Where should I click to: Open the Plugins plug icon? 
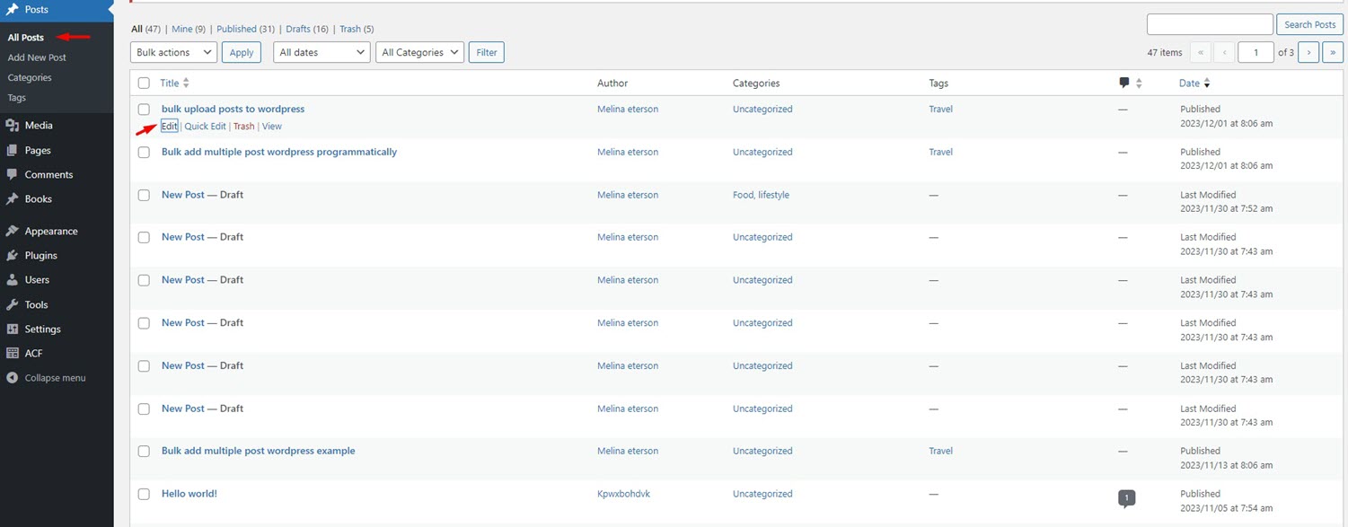point(12,255)
